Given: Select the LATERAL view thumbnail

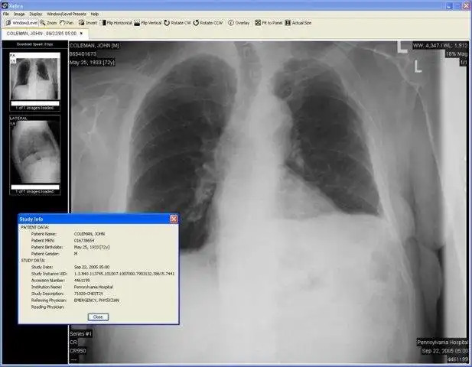Looking at the screenshot, I should 35,150.
